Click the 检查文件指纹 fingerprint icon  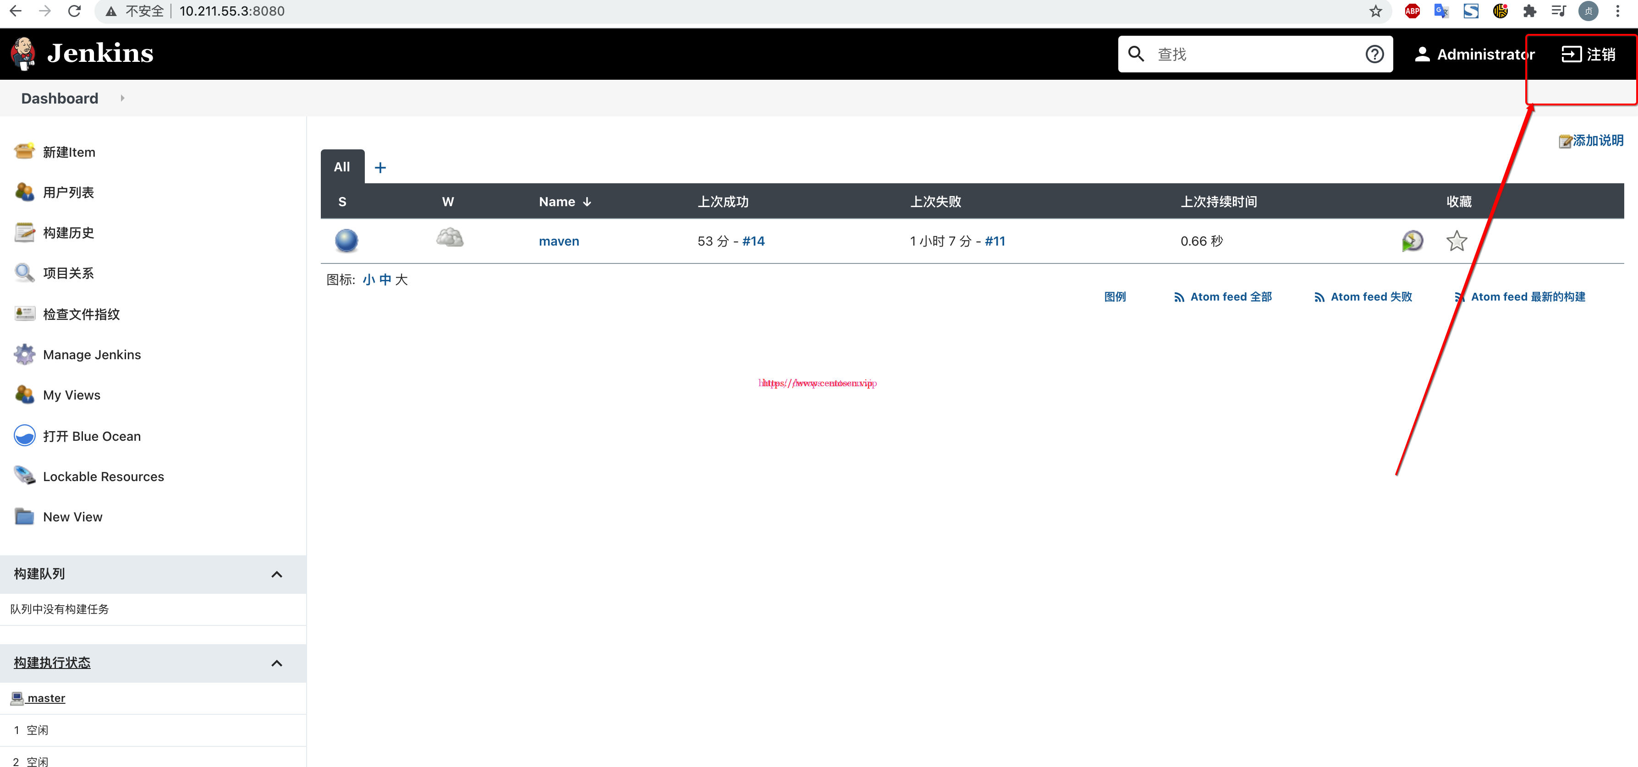pyautogui.click(x=24, y=313)
